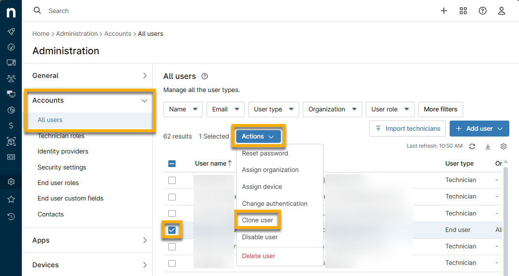The height and width of the screenshot is (276, 519).
Task: Open the User type filter dropdown
Action: coord(274,109)
